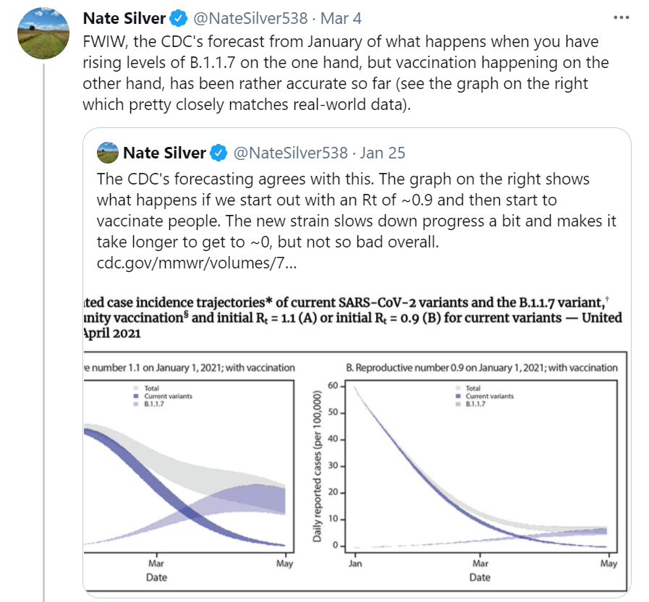
Task: Open the Nate Silver display name on the main tweet
Action: point(124,18)
